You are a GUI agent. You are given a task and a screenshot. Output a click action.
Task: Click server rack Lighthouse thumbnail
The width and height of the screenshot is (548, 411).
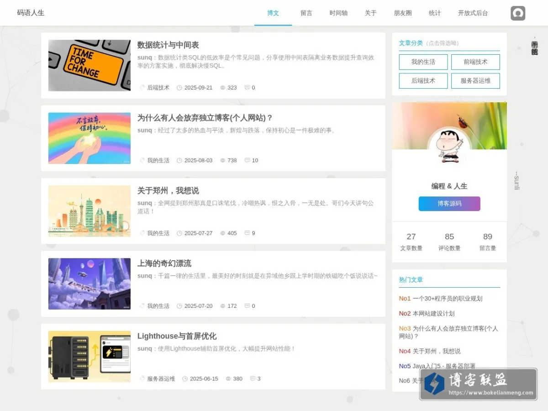tap(90, 357)
